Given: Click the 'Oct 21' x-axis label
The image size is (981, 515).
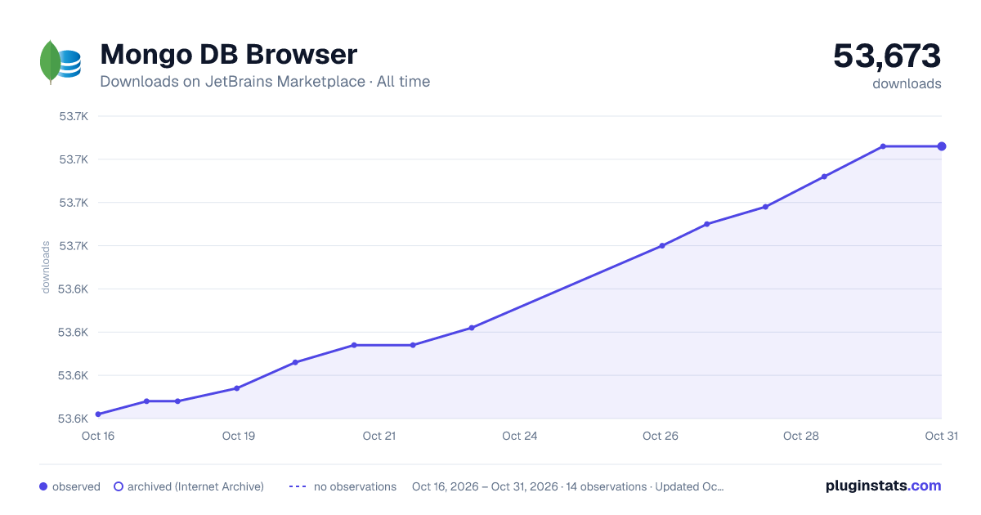Looking at the screenshot, I should pos(379,436).
